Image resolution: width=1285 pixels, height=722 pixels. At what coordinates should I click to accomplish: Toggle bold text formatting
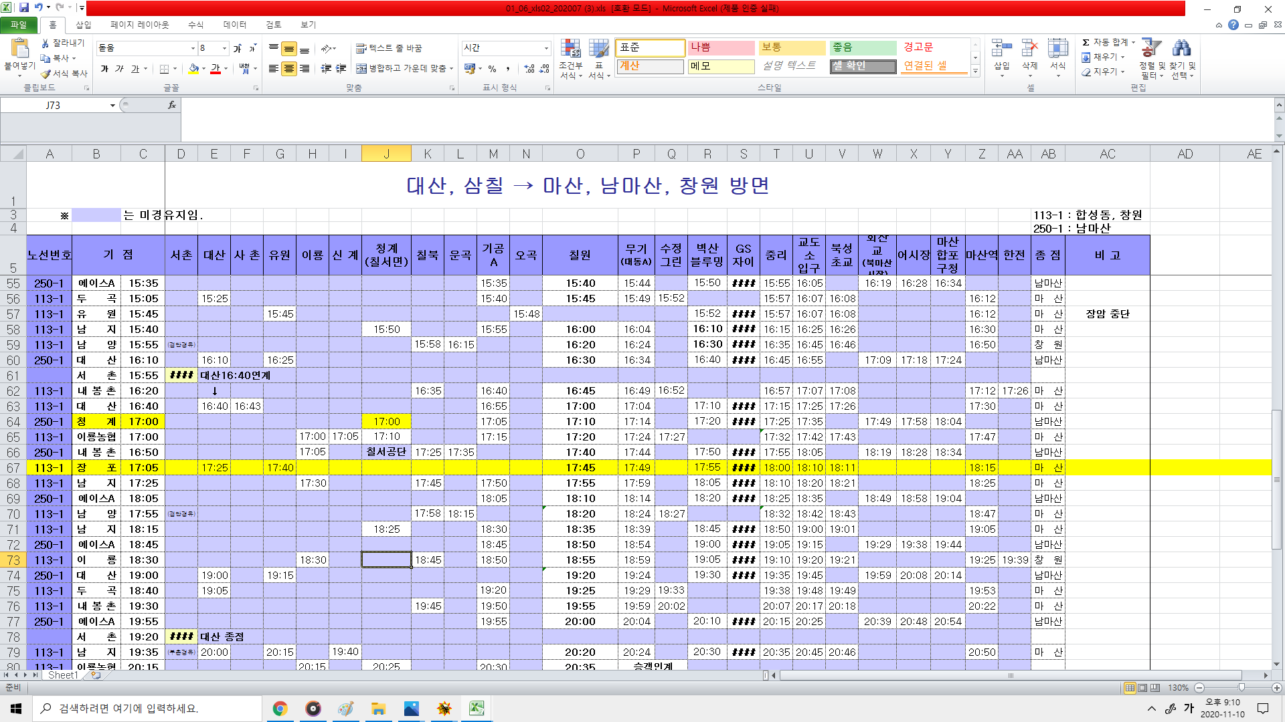click(104, 69)
